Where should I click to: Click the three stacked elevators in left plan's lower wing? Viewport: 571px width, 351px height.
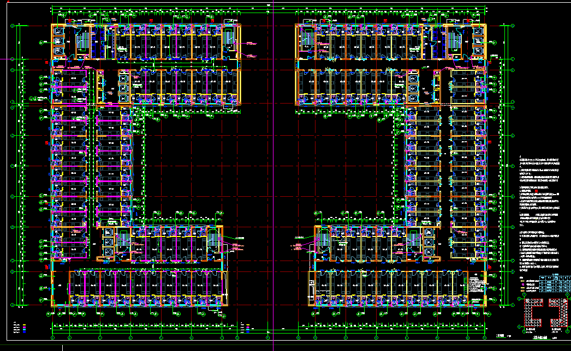click(108, 242)
